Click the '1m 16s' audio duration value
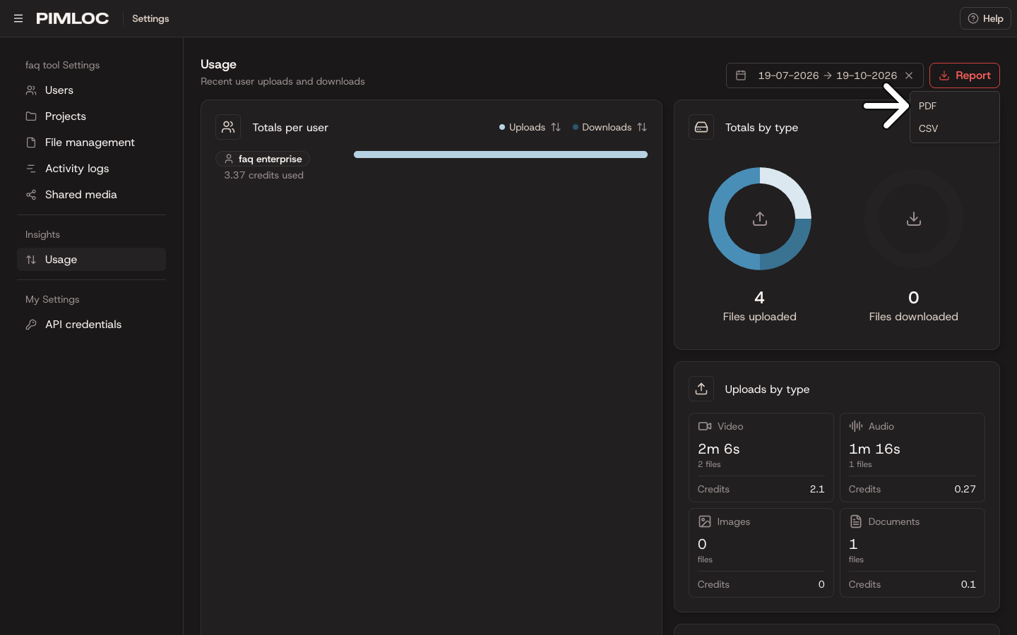The width and height of the screenshot is (1017, 635). (x=874, y=449)
